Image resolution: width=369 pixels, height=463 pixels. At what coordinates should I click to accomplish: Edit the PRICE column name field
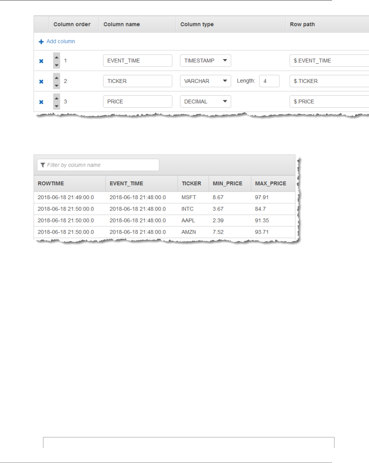click(138, 101)
